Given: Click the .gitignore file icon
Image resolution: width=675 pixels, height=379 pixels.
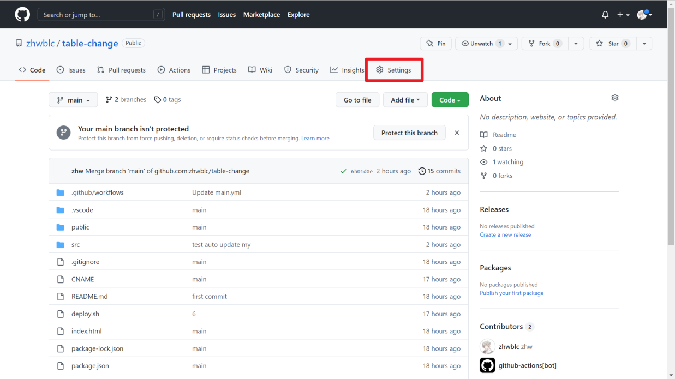Looking at the screenshot, I should [x=61, y=262].
